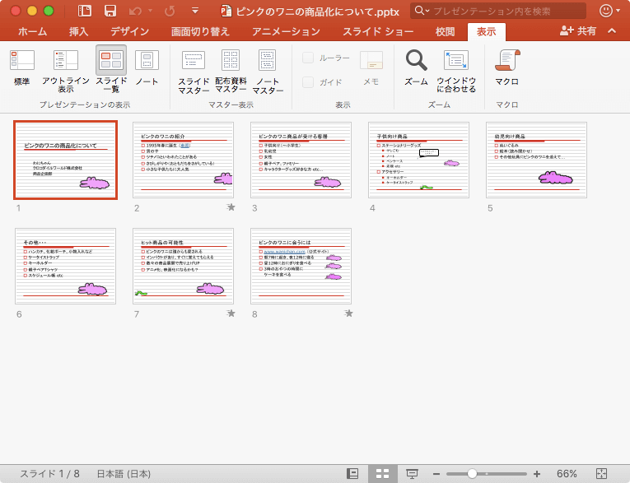This screenshot has height=483, width=630.
Task: Click zoom out minus button
Action: click(x=436, y=474)
